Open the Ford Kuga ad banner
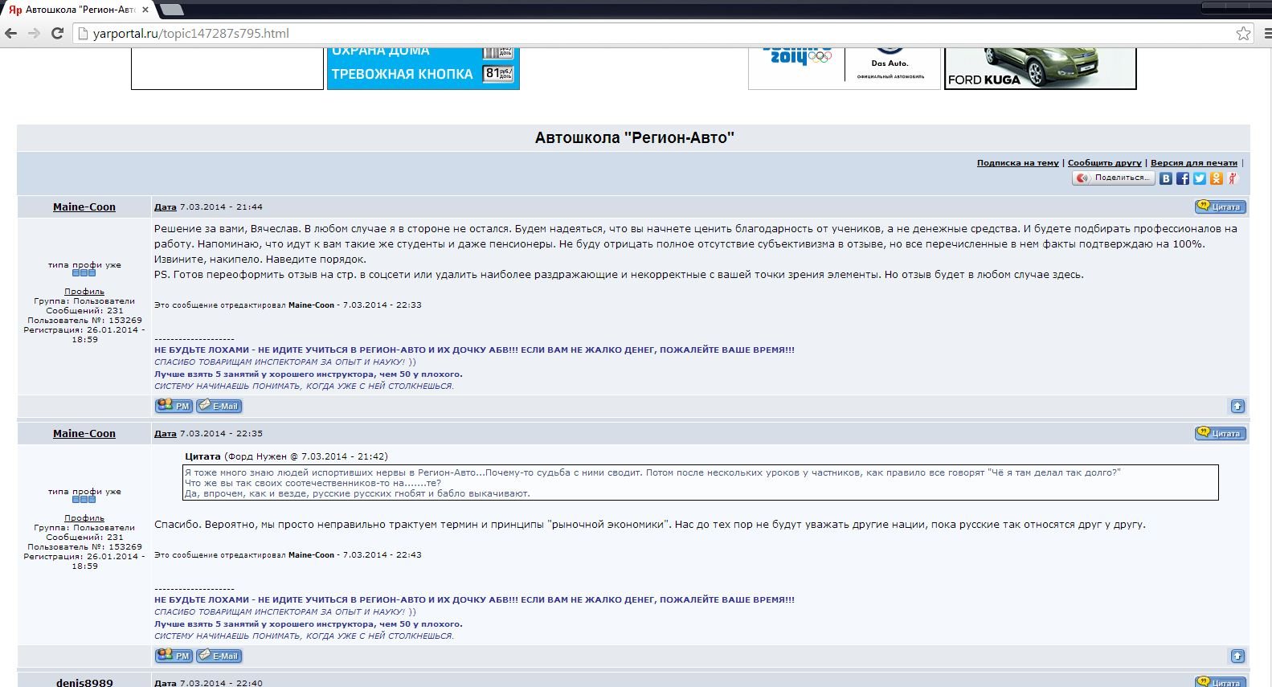The width and height of the screenshot is (1272, 687). point(1040,68)
